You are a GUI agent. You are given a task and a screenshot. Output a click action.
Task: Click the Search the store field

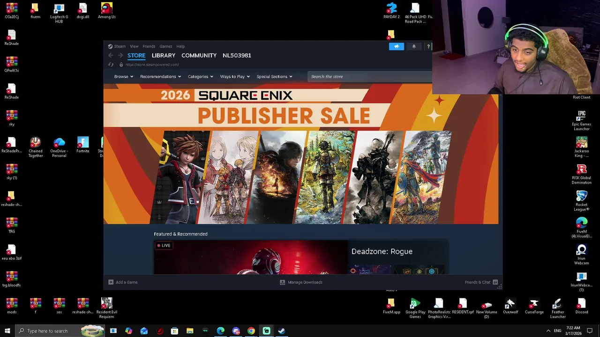[x=370, y=77]
